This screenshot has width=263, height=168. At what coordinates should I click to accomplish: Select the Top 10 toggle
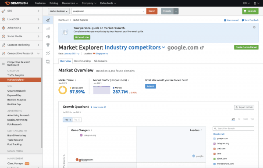pyautogui.click(x=68, y=120)
